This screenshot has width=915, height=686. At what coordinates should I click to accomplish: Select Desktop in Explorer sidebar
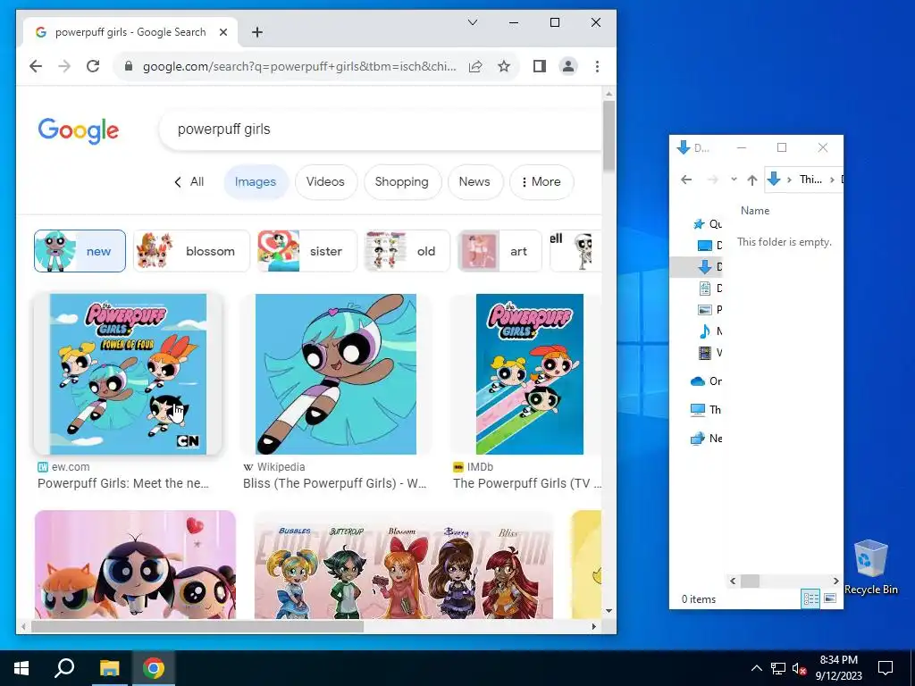tap(709, 246)
